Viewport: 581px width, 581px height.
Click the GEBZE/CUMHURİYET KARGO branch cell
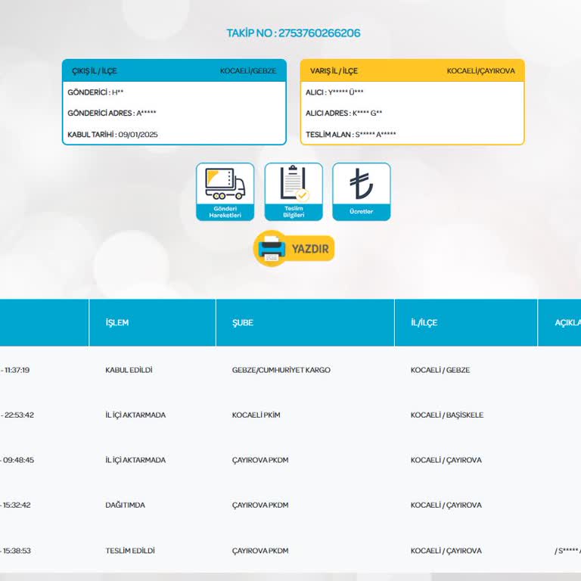[281, 370]
